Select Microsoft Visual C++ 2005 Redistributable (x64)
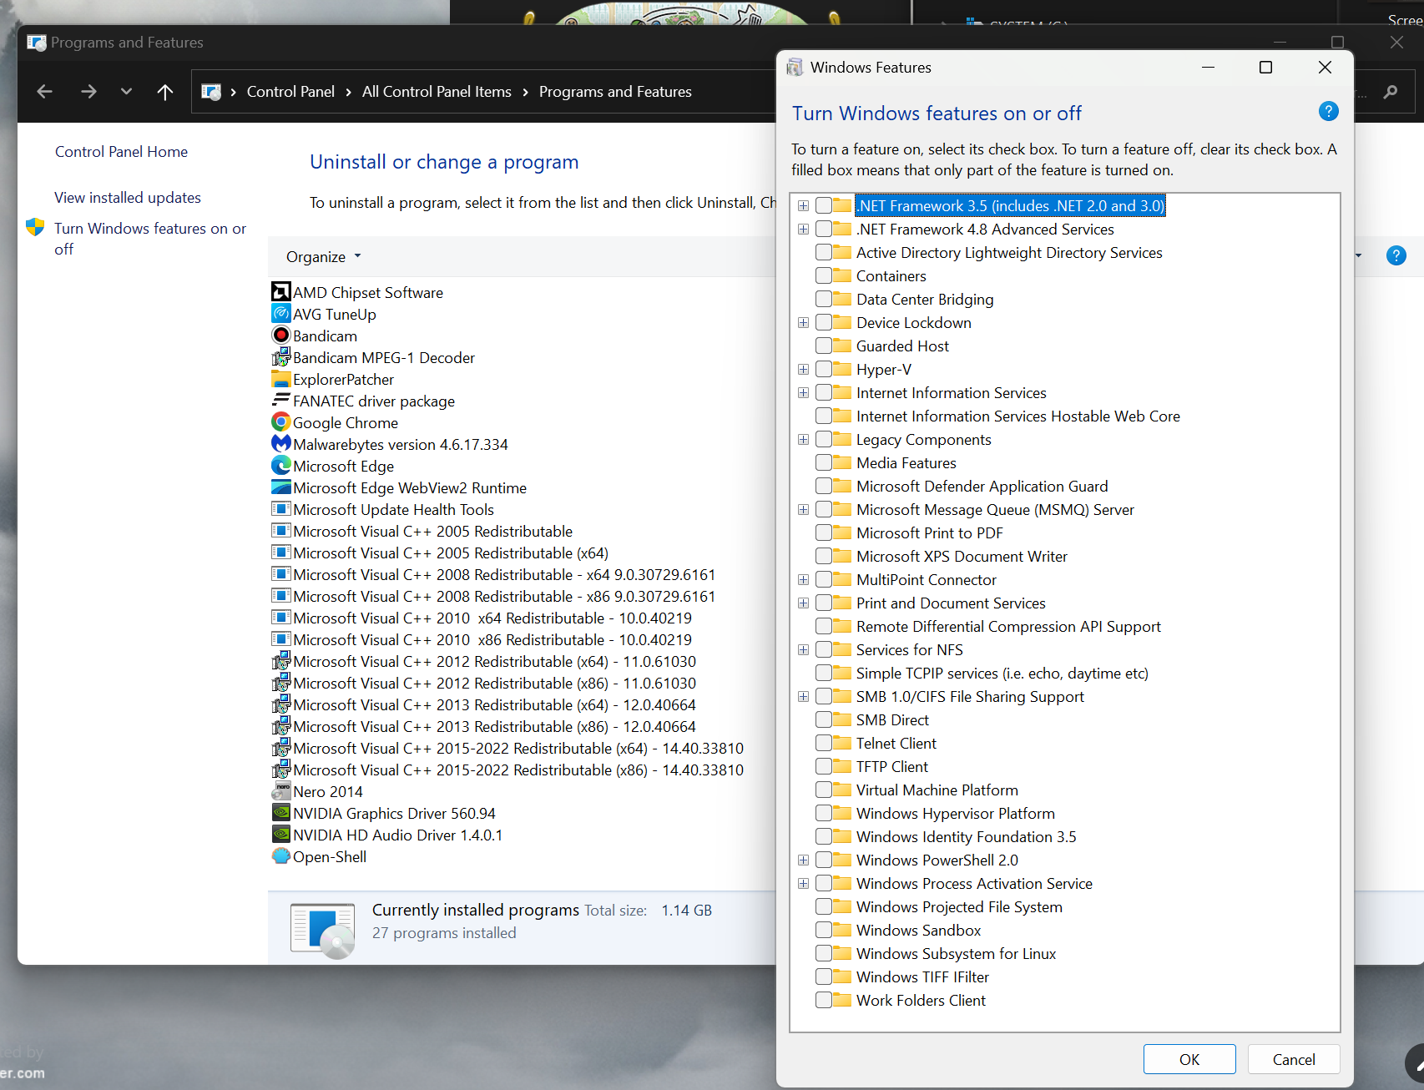The image size is (1424, 1090). pyautogui.click(x=451, y=553)
